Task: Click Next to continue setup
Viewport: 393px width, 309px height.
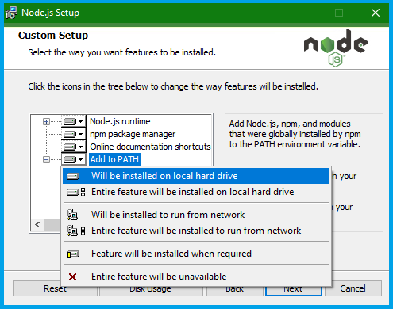Action: tap(293, 288)
